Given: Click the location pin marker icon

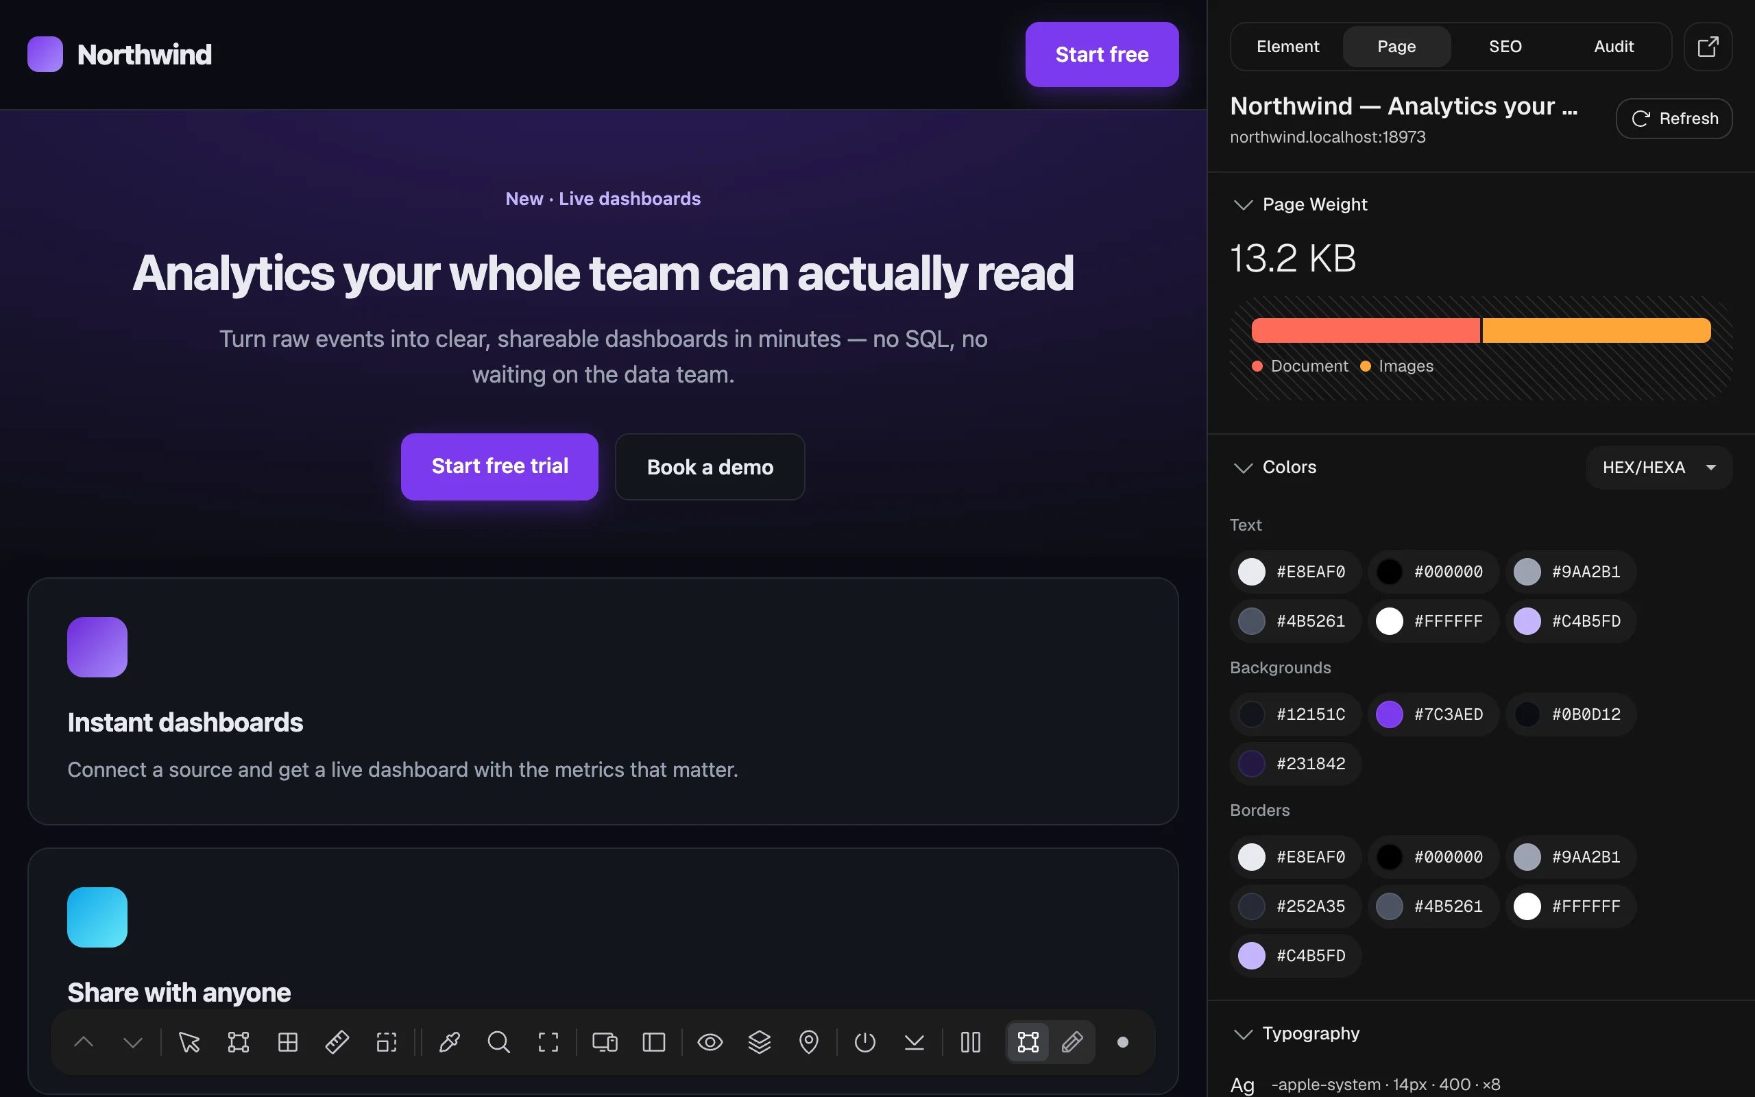Looking at the screenshot, I should [x=809, y=1043].
